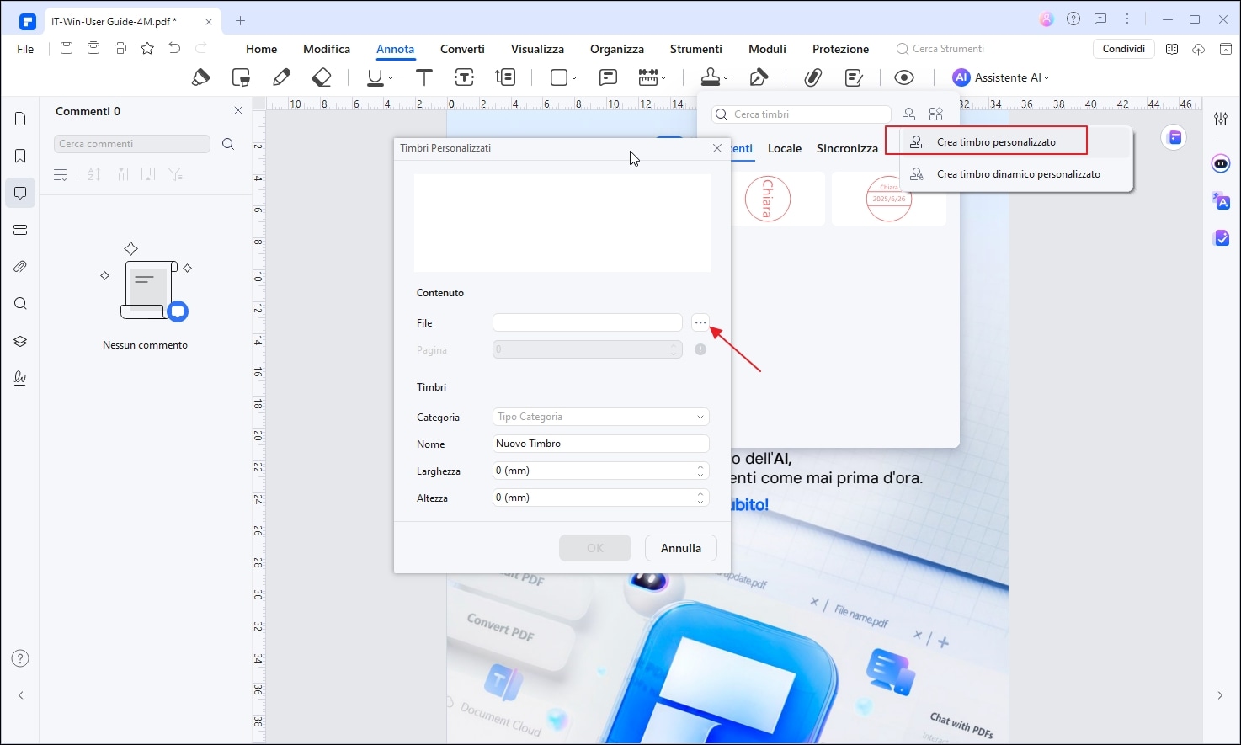
Task: Click the Cerca commenti search field
Action: [132, 144]
